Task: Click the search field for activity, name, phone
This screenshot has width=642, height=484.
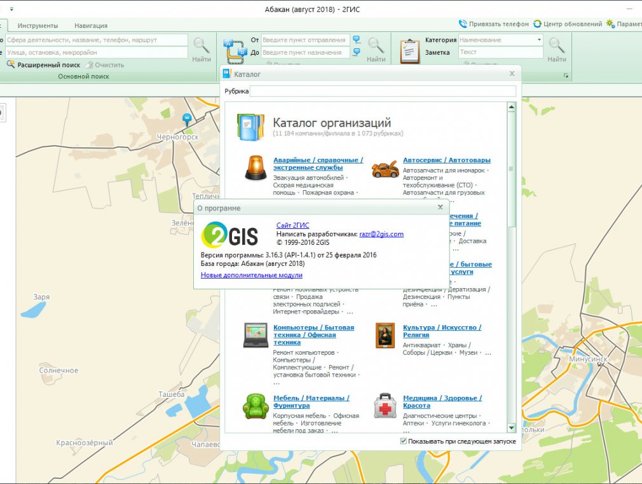Action: [97, 40]
